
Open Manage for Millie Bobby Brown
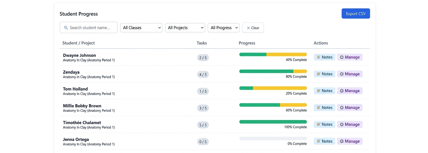[350, 108]
